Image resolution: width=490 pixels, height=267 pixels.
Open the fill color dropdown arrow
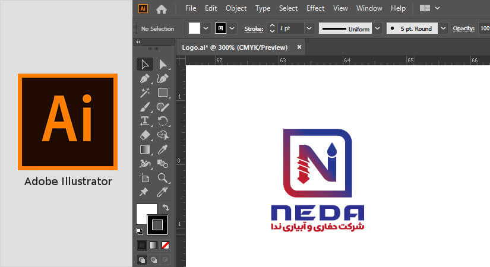[x=206, y=28]
